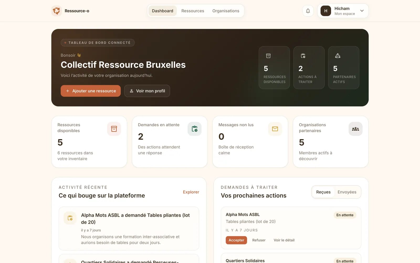Viewport: 420px width, 263px height.
Task: Click the Quartiers Solidaires request title
Action: [x=245, y=261]
